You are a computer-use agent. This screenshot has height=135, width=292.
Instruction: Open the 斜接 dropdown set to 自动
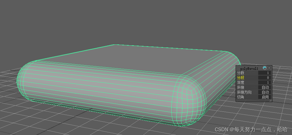coord(264,87)
